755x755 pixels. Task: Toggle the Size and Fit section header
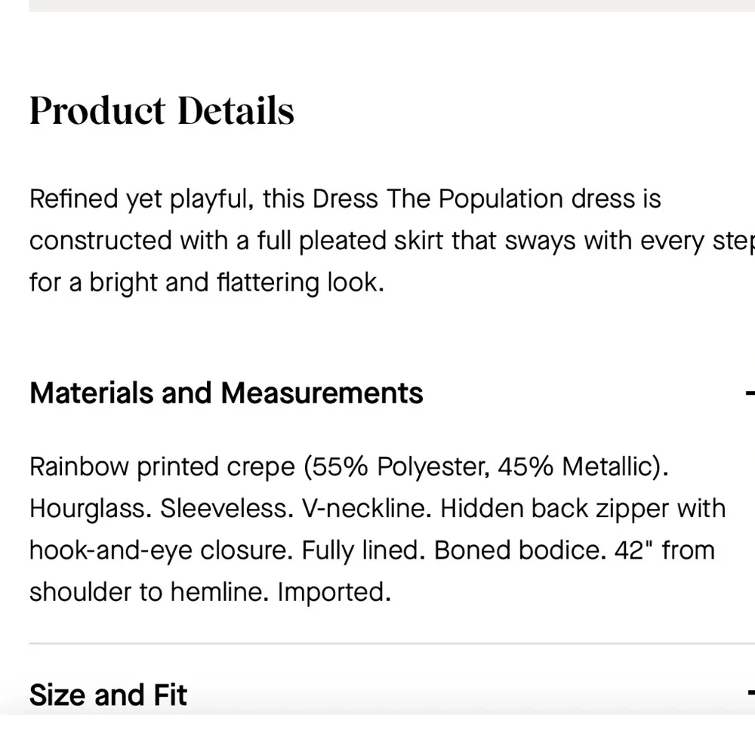coord(108,695)
